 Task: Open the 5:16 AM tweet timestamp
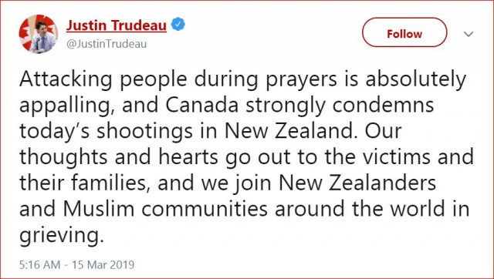point(39,265)
